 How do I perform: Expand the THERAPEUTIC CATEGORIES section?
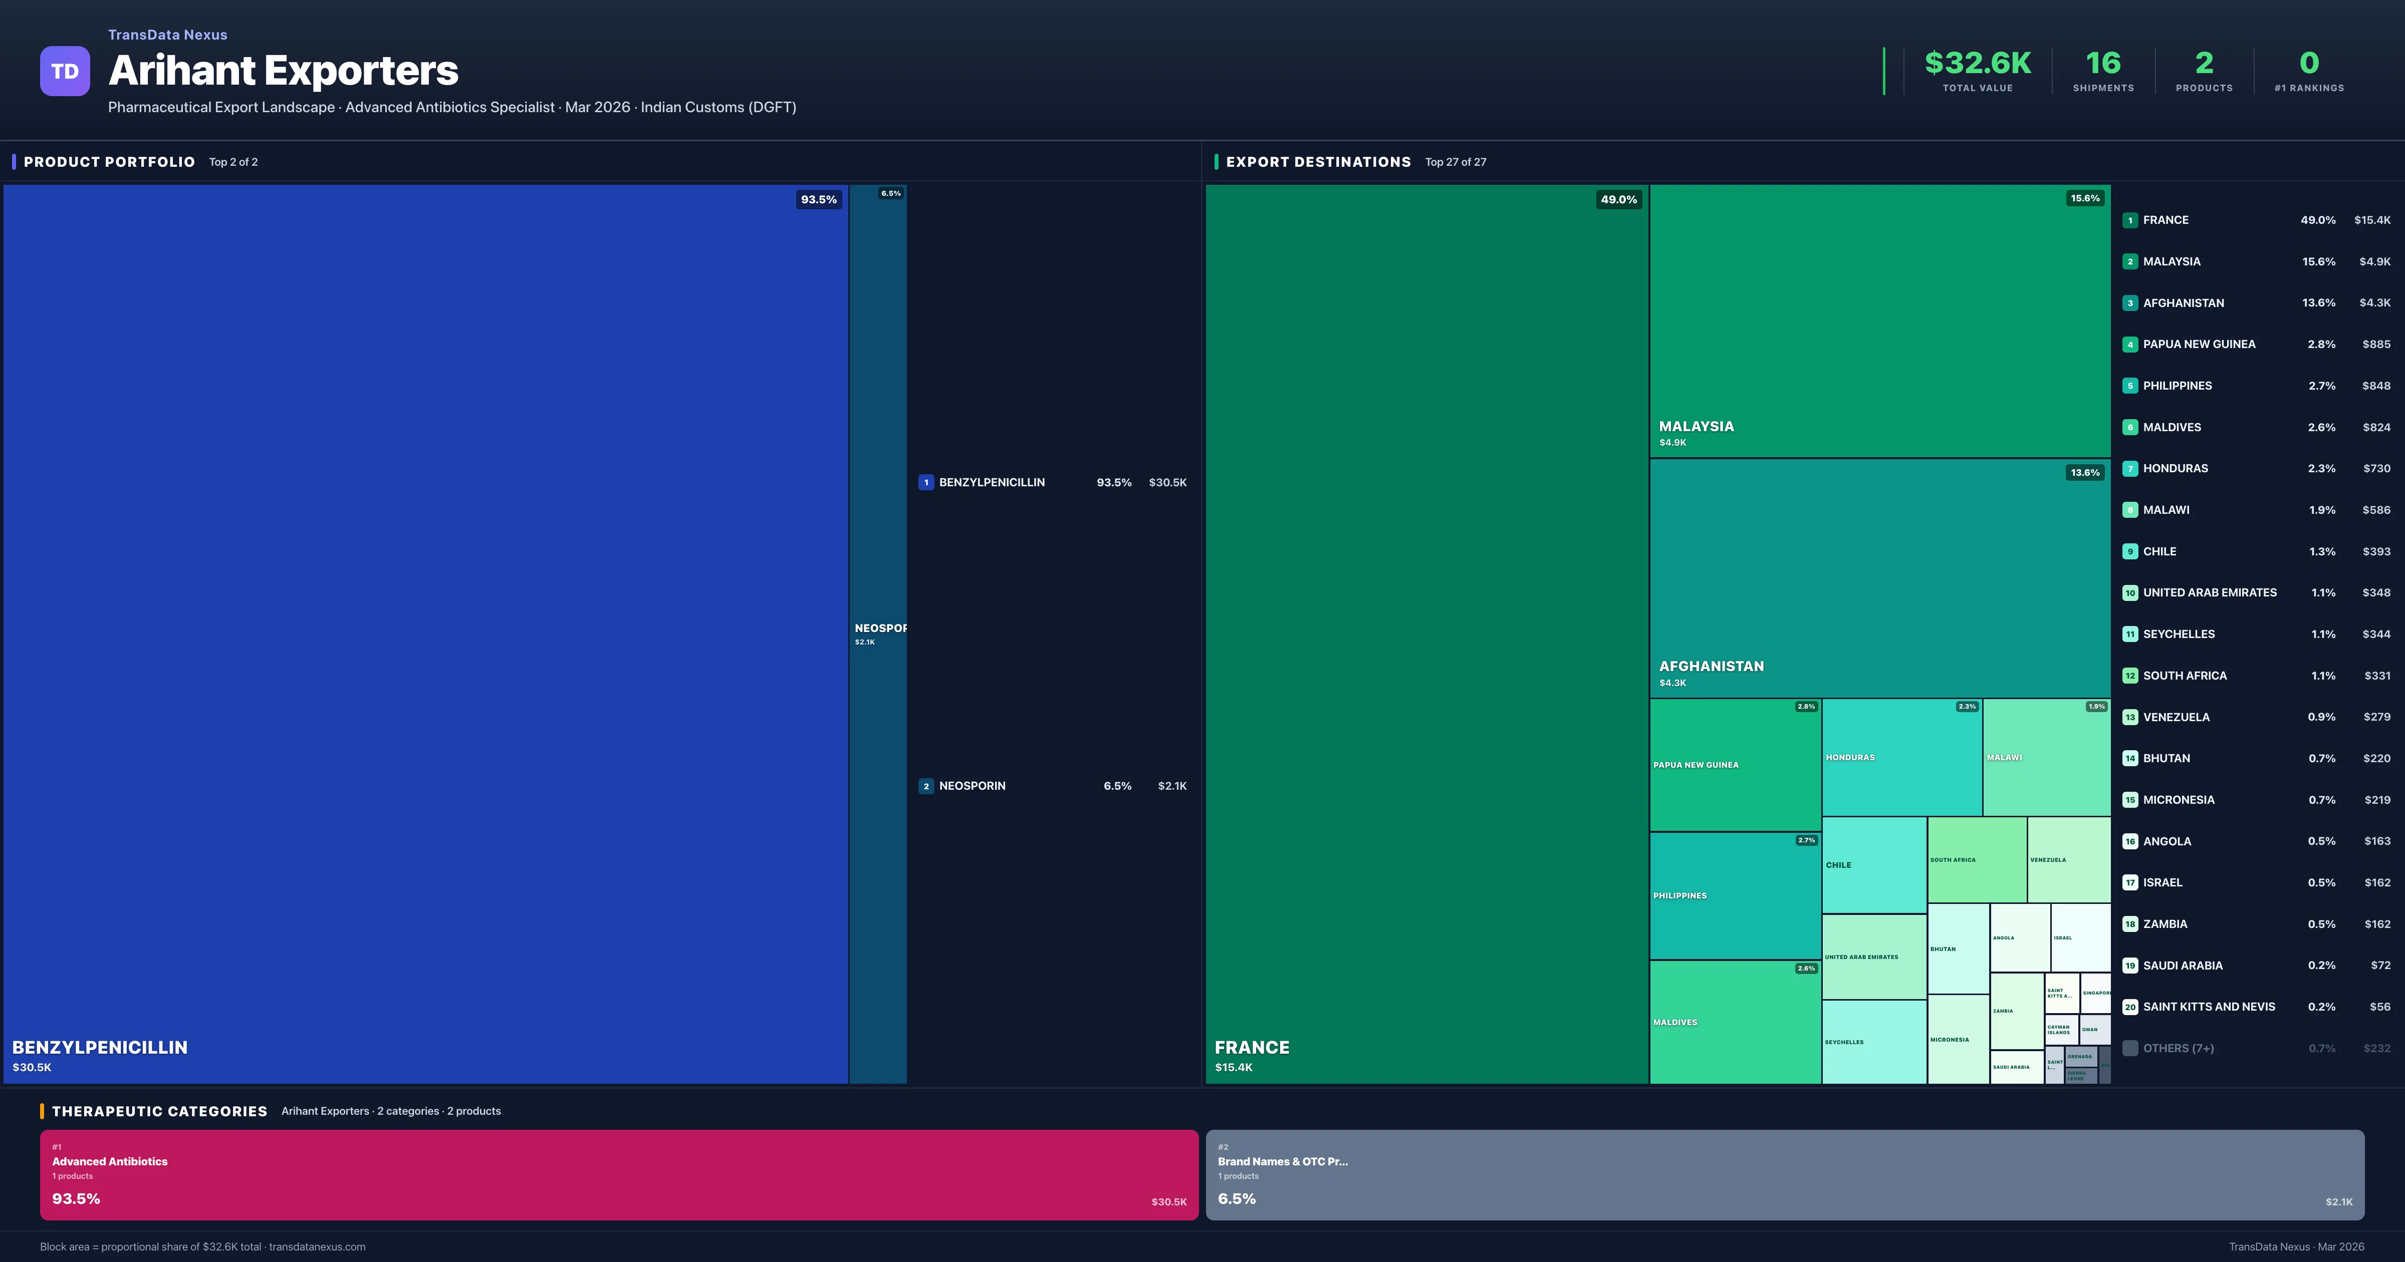point(160,1111)
